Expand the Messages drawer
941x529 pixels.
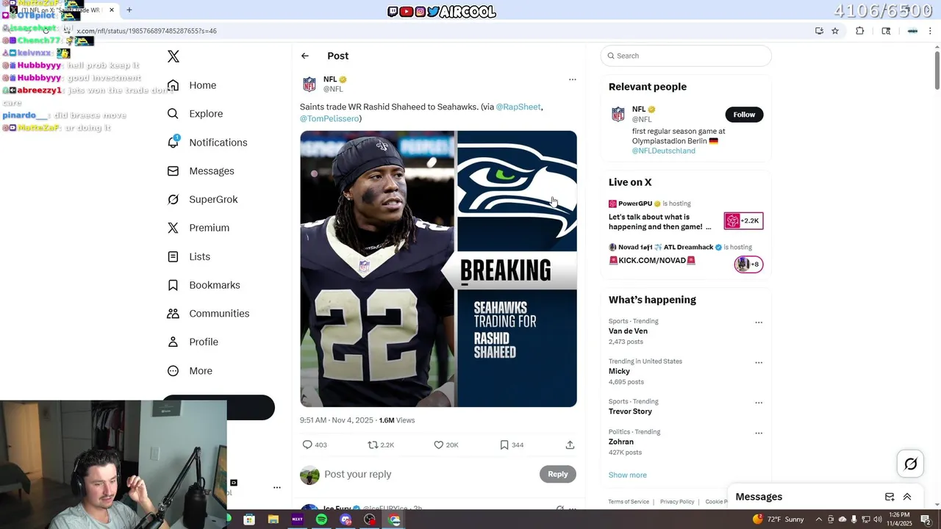[x=907, y=497]
